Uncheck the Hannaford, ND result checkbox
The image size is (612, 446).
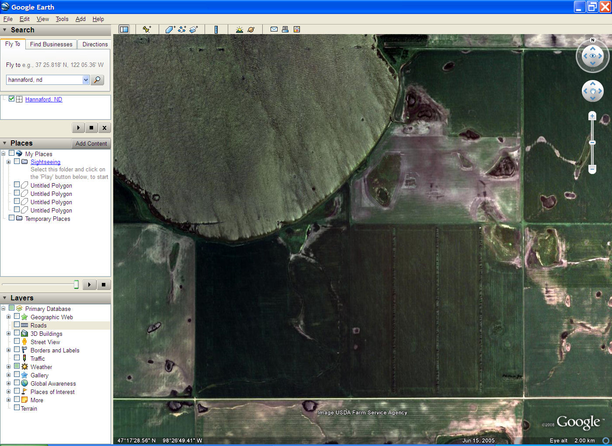click(x=11, y=99)
